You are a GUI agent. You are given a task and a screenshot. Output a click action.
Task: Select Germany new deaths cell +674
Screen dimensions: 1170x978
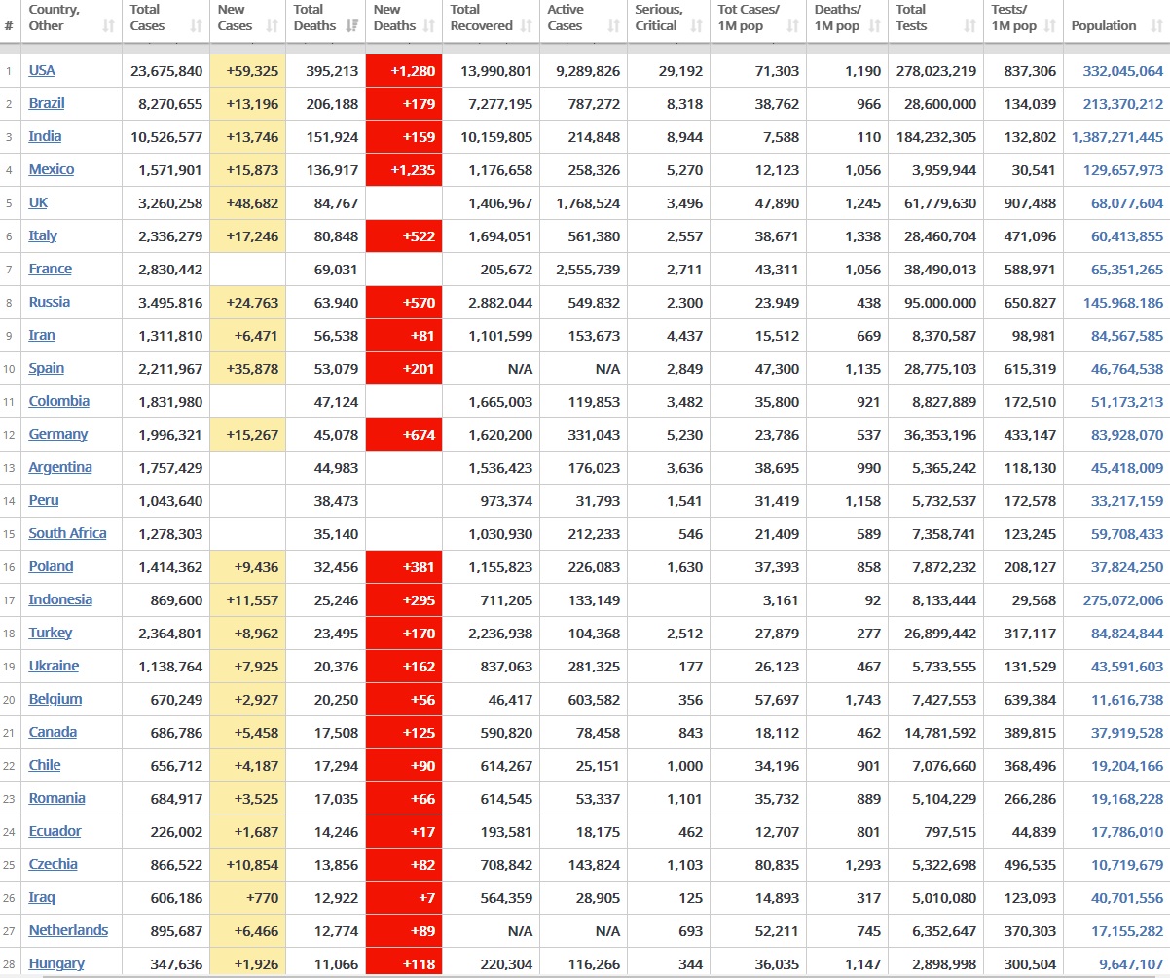tap(404, 435)
